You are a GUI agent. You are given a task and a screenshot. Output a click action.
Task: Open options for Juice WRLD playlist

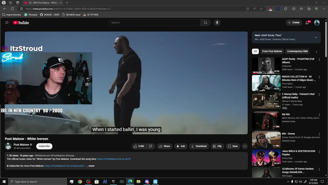tap(319, 152)
